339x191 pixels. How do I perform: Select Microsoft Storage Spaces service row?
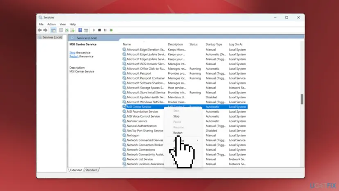click(x=185, y=88)
